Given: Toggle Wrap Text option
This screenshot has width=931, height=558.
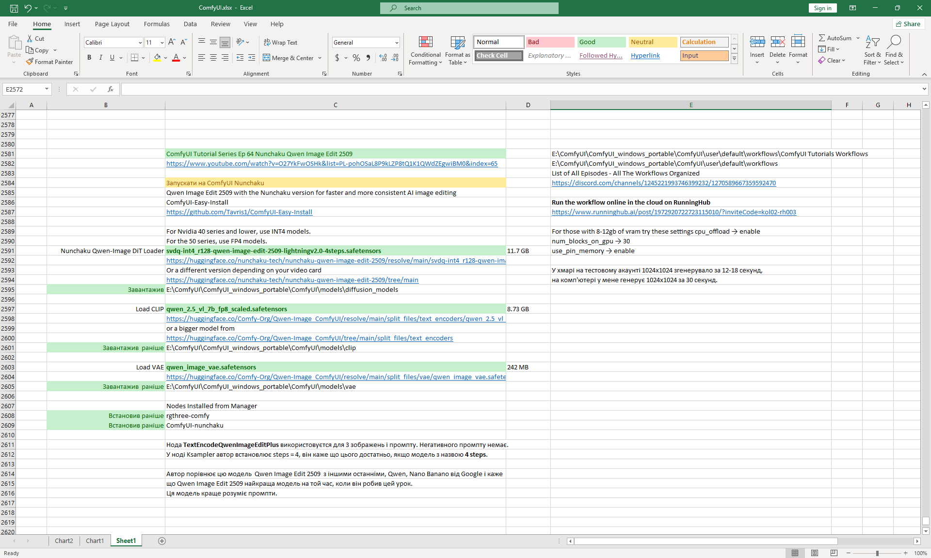Looking at the screenshot, I should (280, 42).
